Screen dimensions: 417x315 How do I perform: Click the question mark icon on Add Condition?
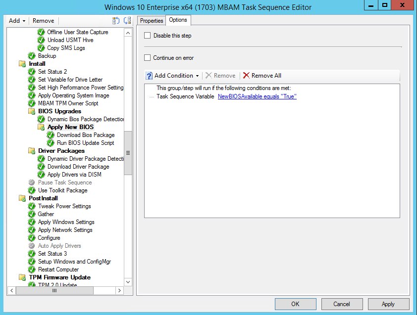tap(149, 76)
